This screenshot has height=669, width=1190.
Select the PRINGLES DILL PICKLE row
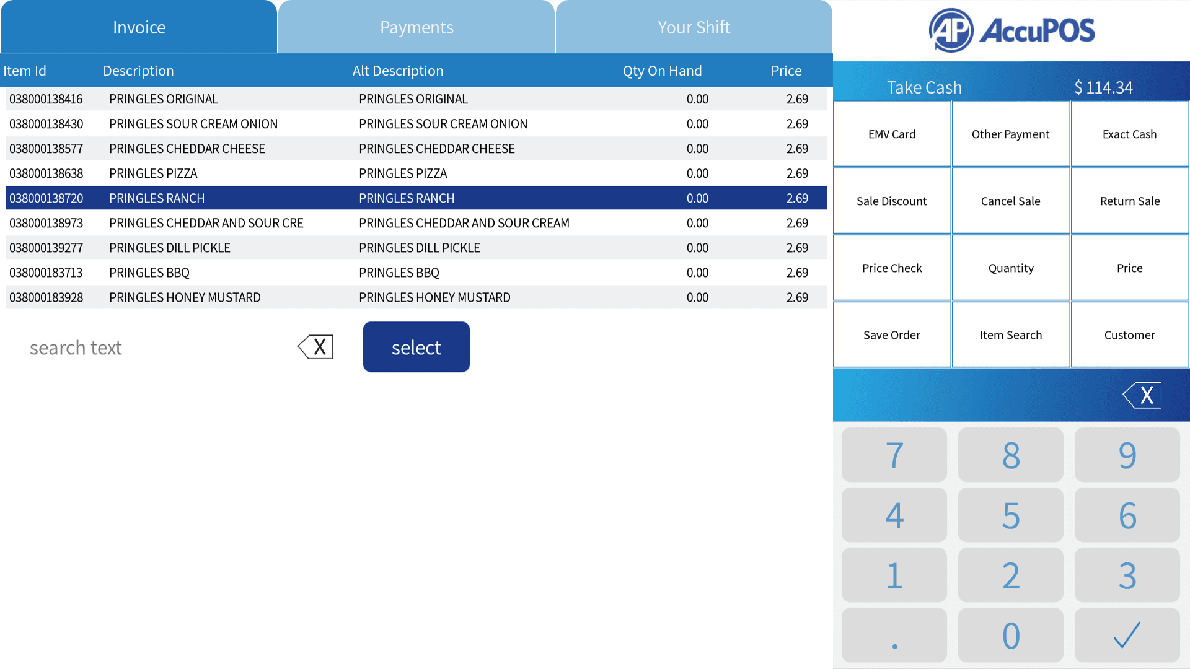tap(416, 248)
